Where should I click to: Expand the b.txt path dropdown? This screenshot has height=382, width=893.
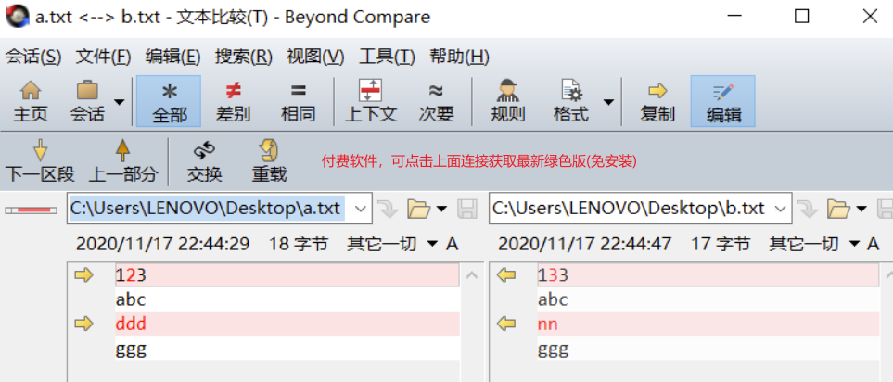coord(781,209)
